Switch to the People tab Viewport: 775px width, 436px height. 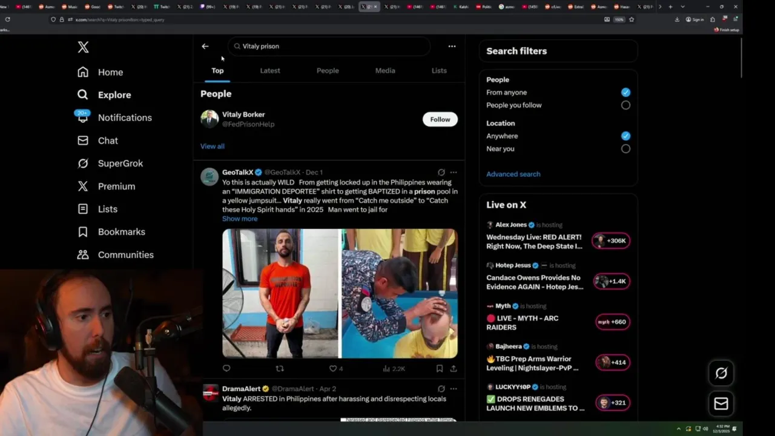tap(328, 71)
